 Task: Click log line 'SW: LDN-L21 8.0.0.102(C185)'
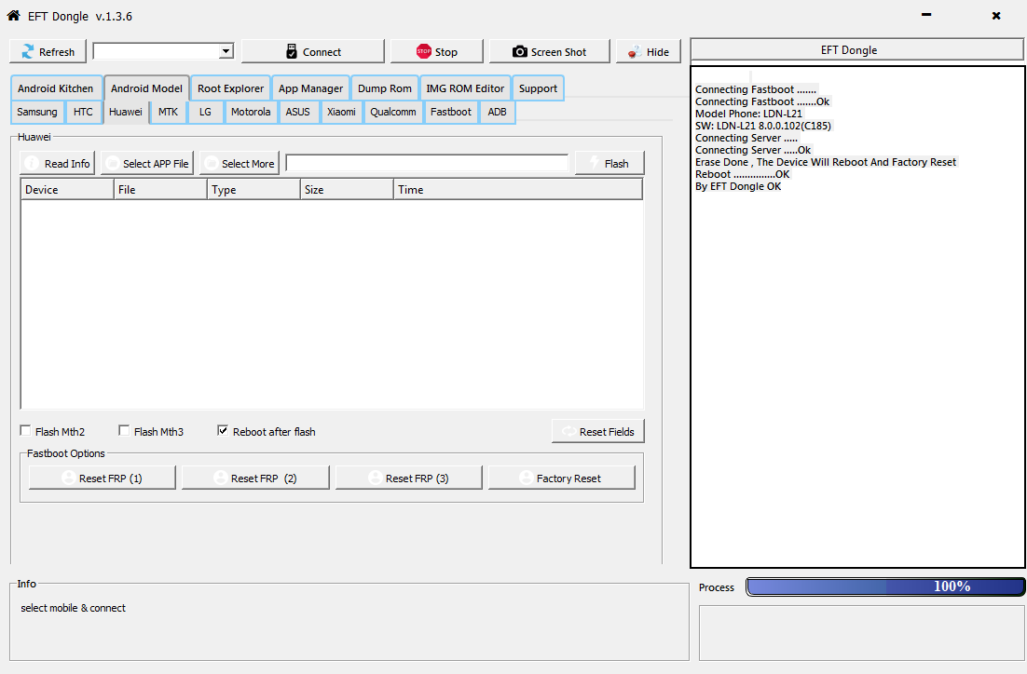click(x=763, y=126)
